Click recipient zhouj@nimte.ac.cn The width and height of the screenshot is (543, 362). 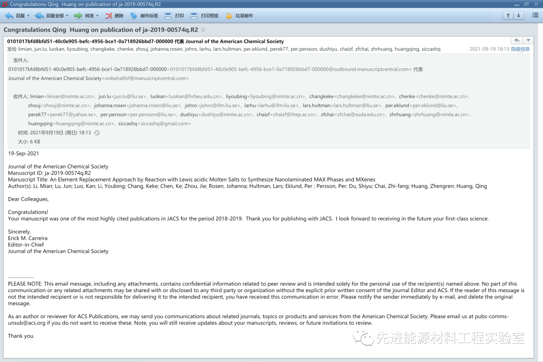point(66,105)
